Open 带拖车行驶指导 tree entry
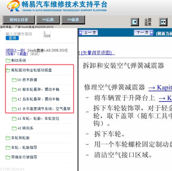 [x=24, y=157]
